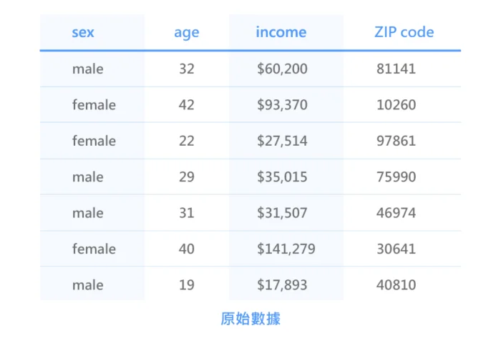Select the ZIP code cell 75990

tap(397, 177)
